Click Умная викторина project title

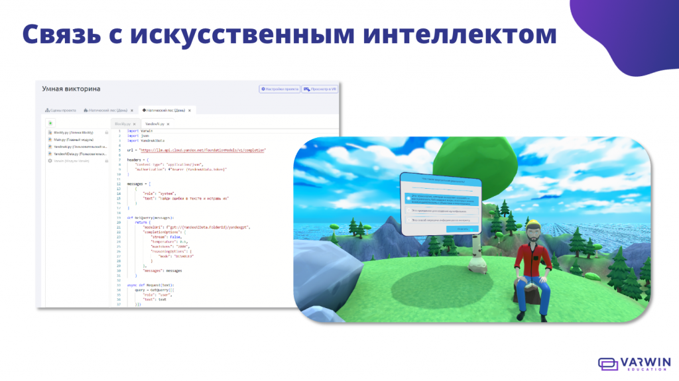(71, 89)
